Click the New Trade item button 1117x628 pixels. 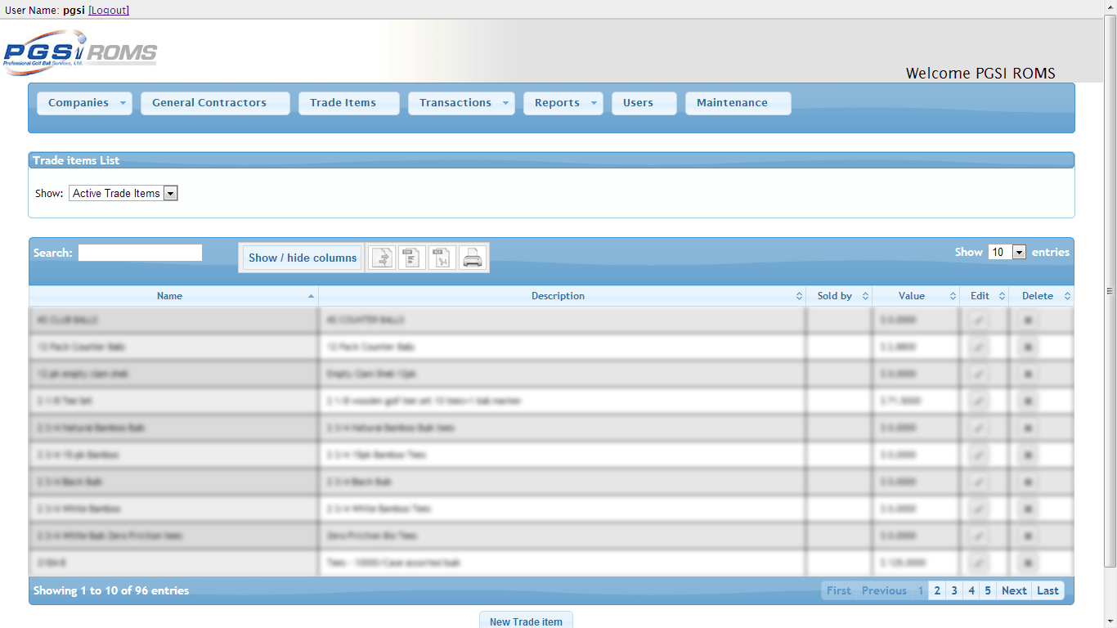pyautogui.click(x=526, y=621)
